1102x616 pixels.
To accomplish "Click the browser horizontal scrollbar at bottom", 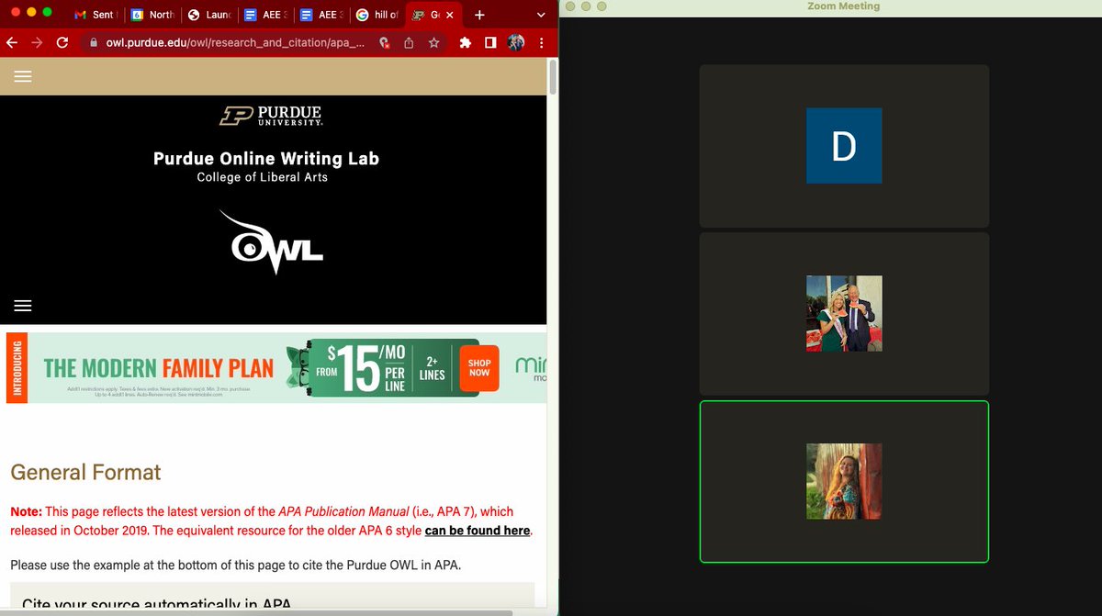I will coord(256,611).
